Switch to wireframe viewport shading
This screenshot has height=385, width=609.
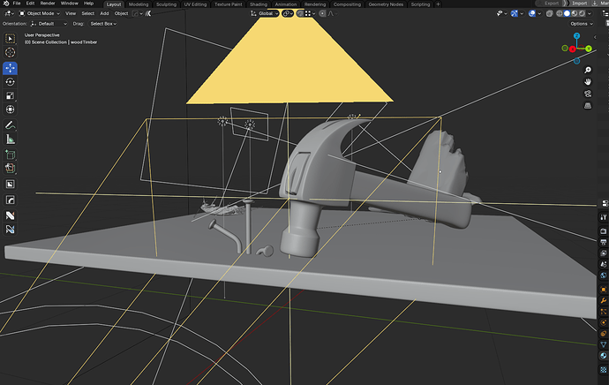point(560,13)
